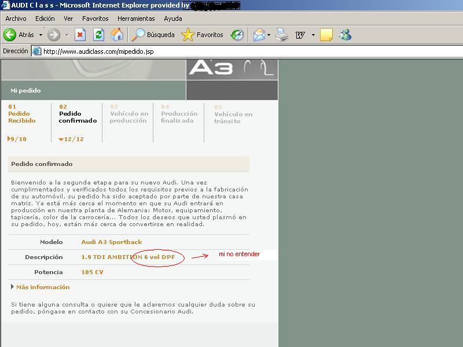Image resolution: width=463 pixels, height=347 pixels.
Task: Click the Forward navigation arrow
Action: [54, 35]
